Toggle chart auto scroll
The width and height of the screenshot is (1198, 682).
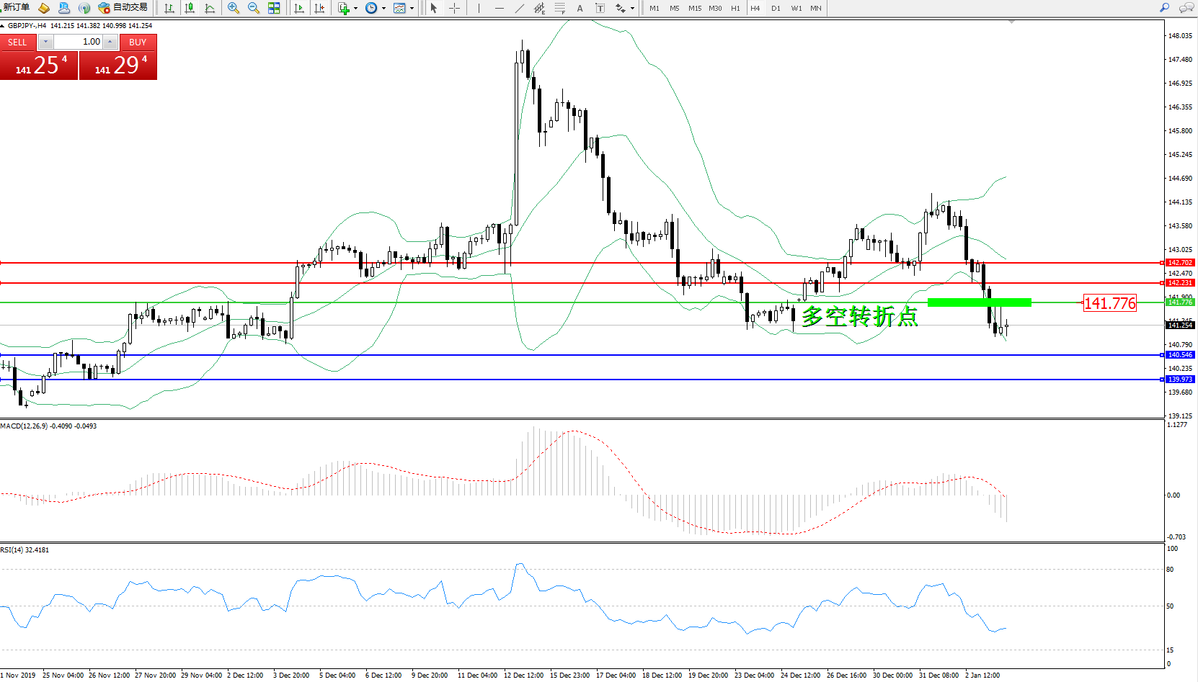(x=299, y=8)
